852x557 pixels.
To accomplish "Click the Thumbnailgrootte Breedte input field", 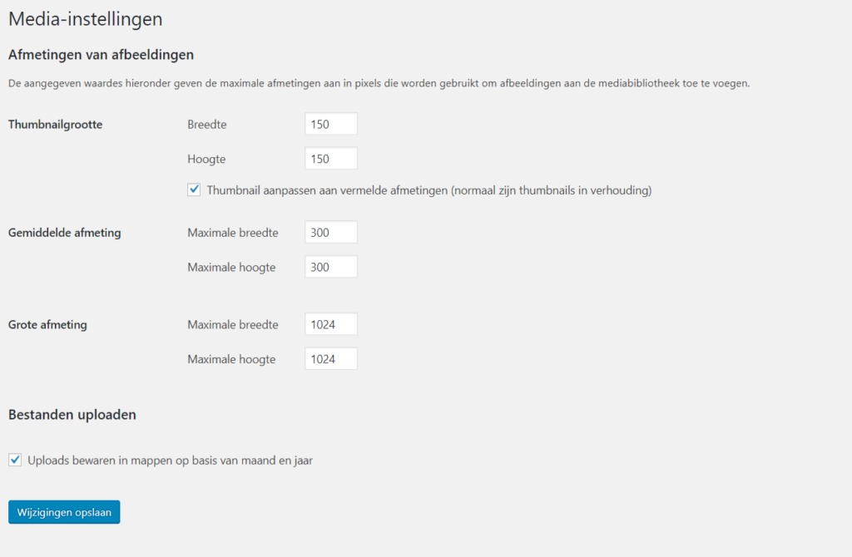I will pyautogui.click(x=331, y=124).
